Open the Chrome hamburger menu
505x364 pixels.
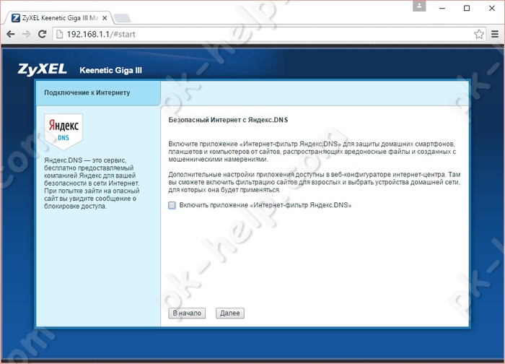pyautogui.click(x=495, y=34)
